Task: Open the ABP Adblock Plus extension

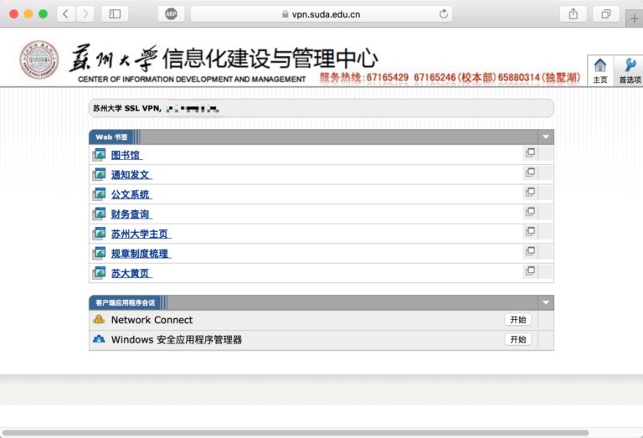Action: pos(171,14)
